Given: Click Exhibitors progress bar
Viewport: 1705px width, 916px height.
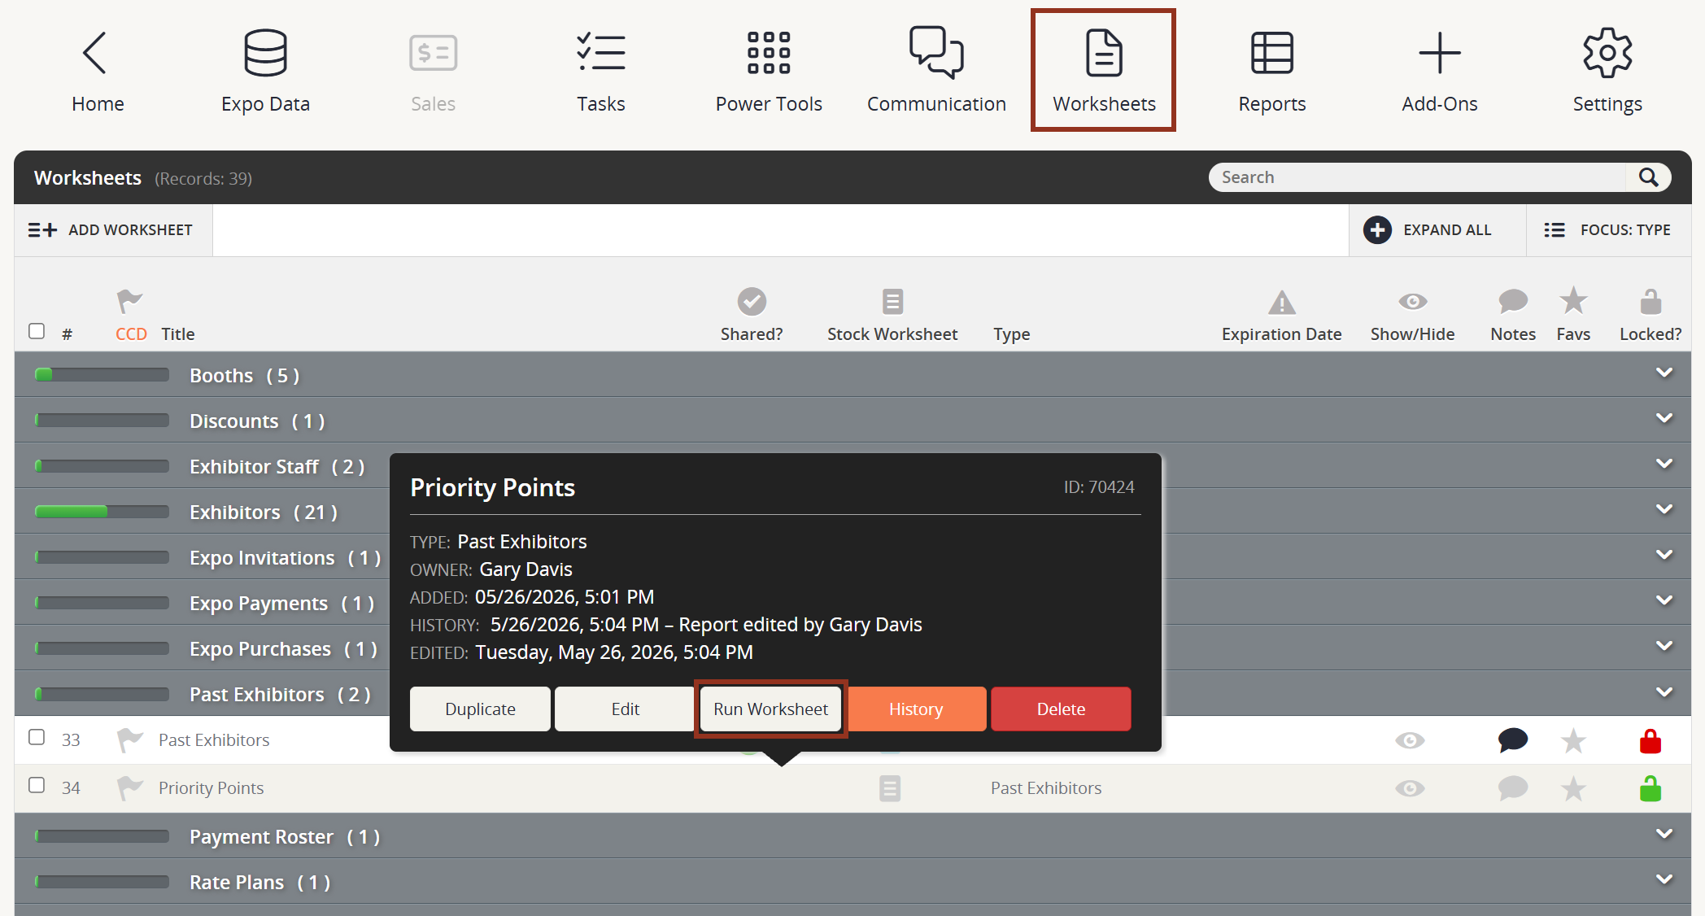Looking at the screenshot, I should coord(102,511).
